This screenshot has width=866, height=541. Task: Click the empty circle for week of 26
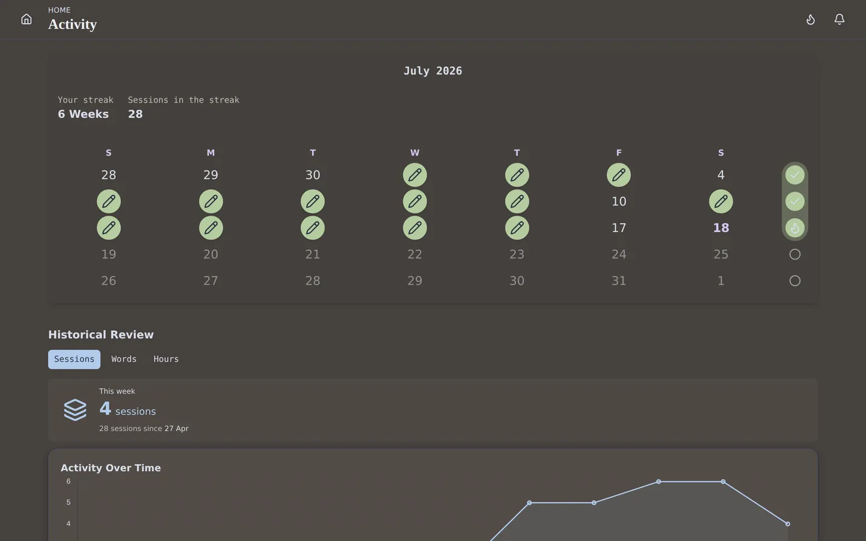(x=795, y=281)
